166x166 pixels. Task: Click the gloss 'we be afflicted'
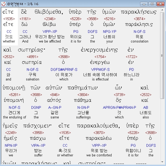tap(50, 41)
